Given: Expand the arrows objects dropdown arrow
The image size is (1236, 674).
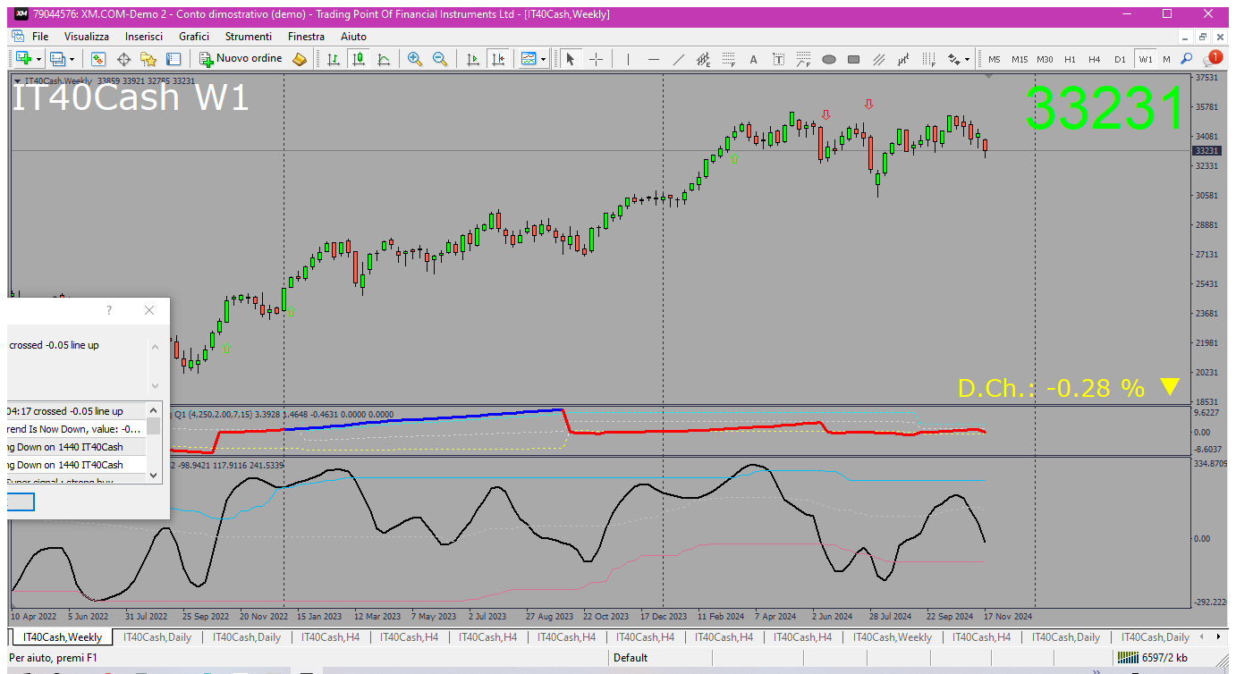Looking at the screenshot, I should coord(968,59).
